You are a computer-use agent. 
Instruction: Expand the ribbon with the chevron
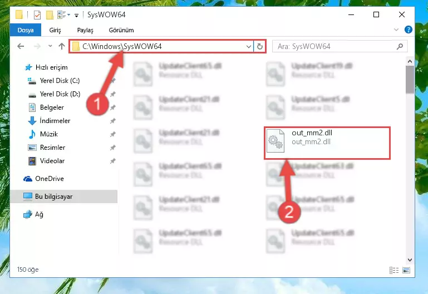(x=396, y=30)
